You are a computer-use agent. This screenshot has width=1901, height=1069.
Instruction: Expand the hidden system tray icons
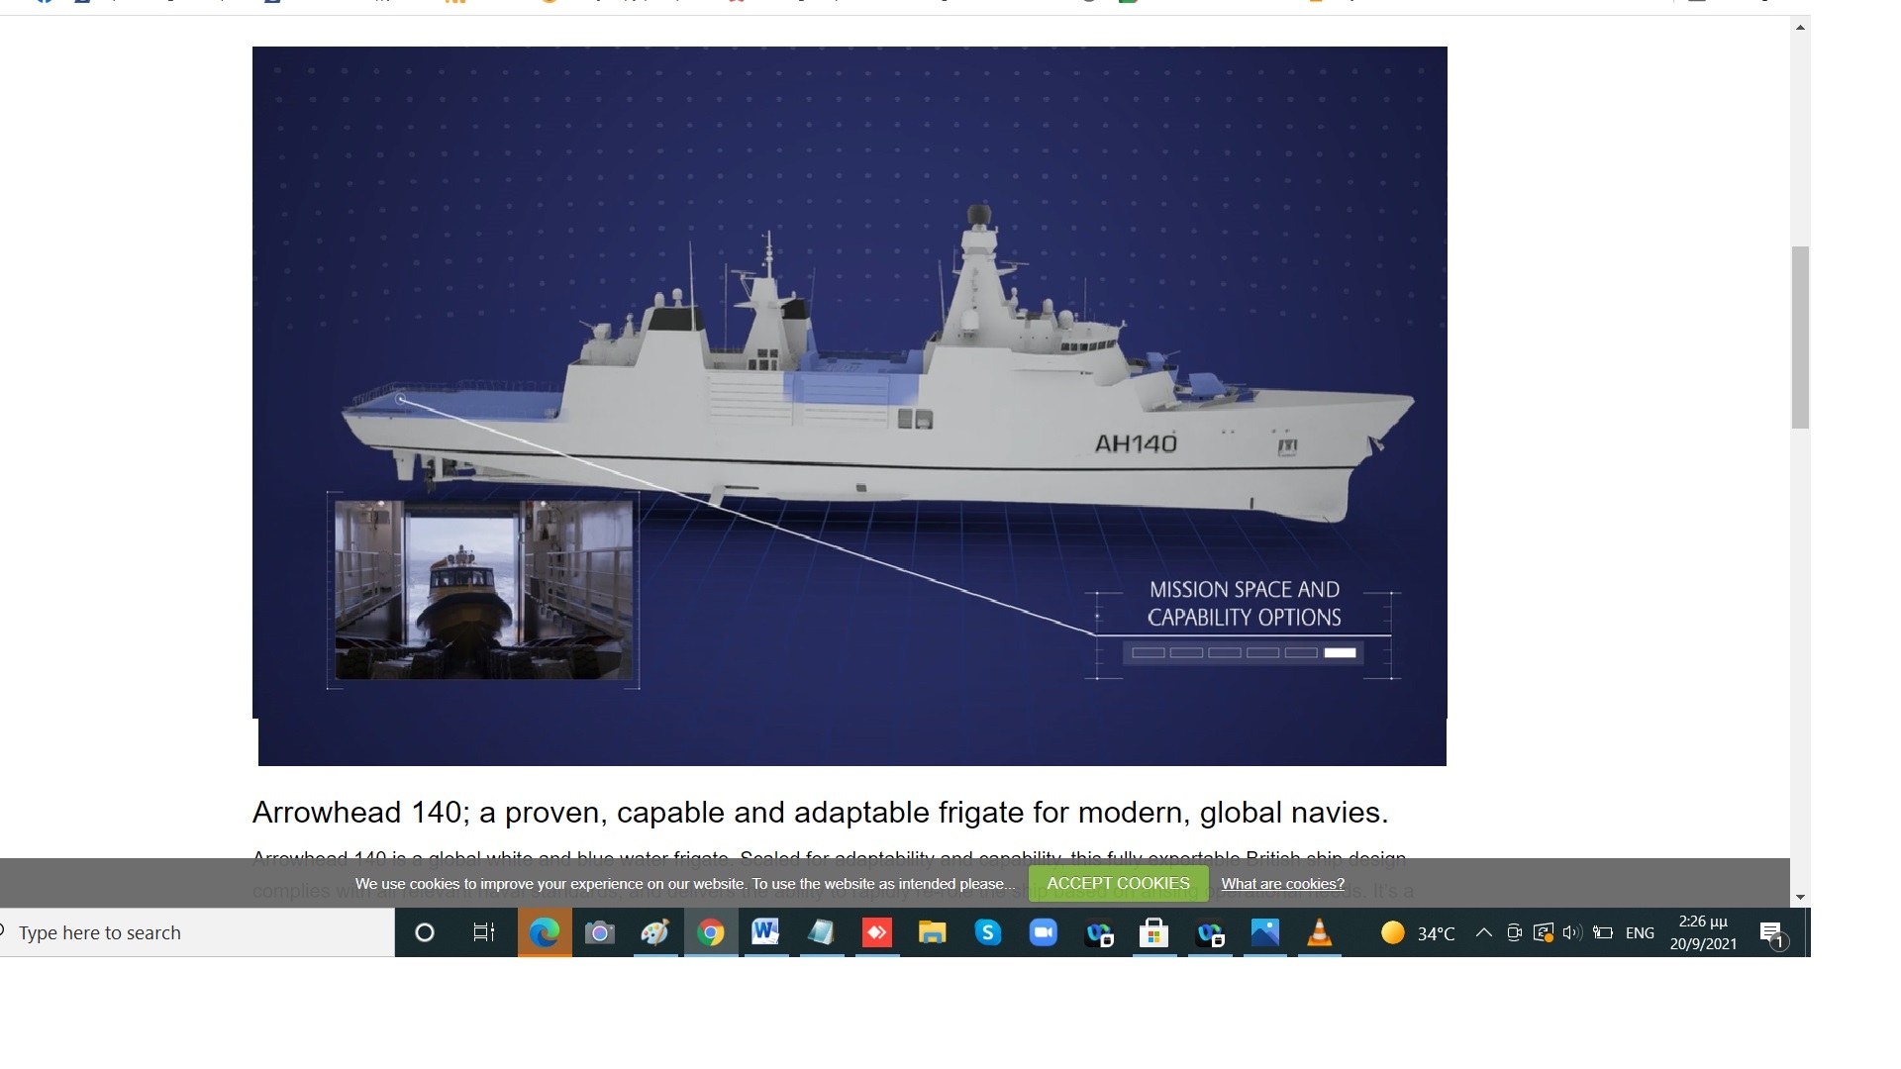coord(1483,932)
